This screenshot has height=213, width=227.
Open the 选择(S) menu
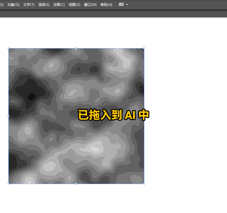coord(44,5)
